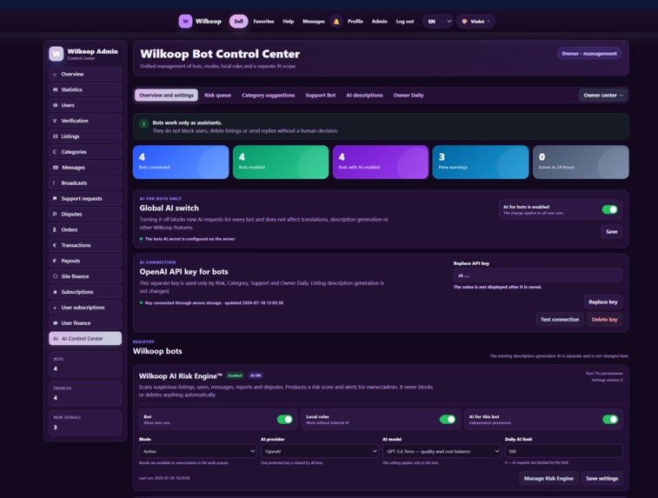Screen dimensions: 658x498
Task: Click the Save settings button
Action: tap(602, 478)
